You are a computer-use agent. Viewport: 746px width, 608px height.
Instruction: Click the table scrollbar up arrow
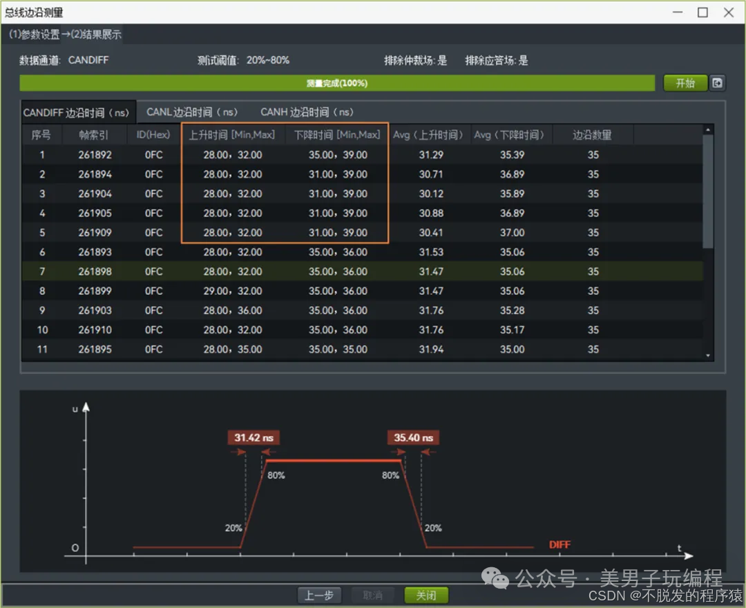707,130
